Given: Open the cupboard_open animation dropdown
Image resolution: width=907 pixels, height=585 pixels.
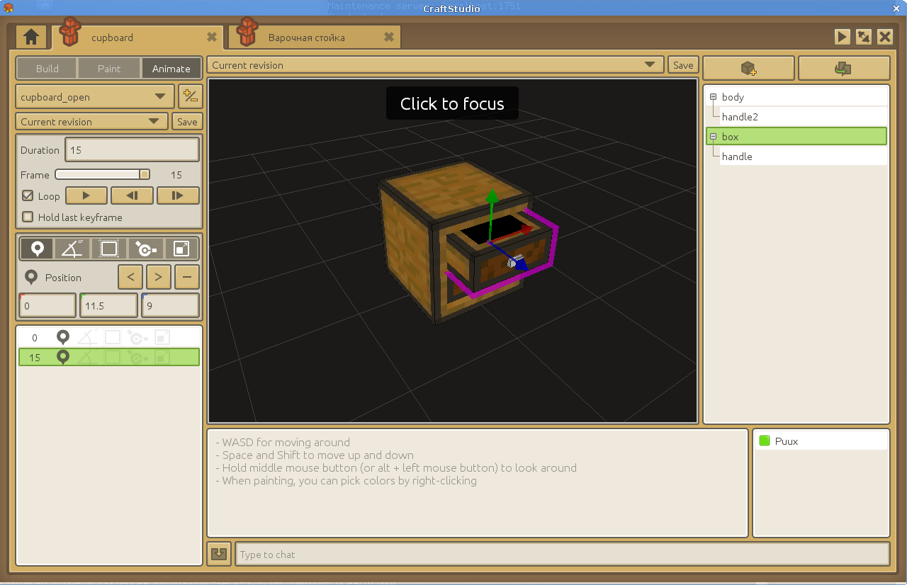Looking at the screenshot, I should tap(95, 97).
